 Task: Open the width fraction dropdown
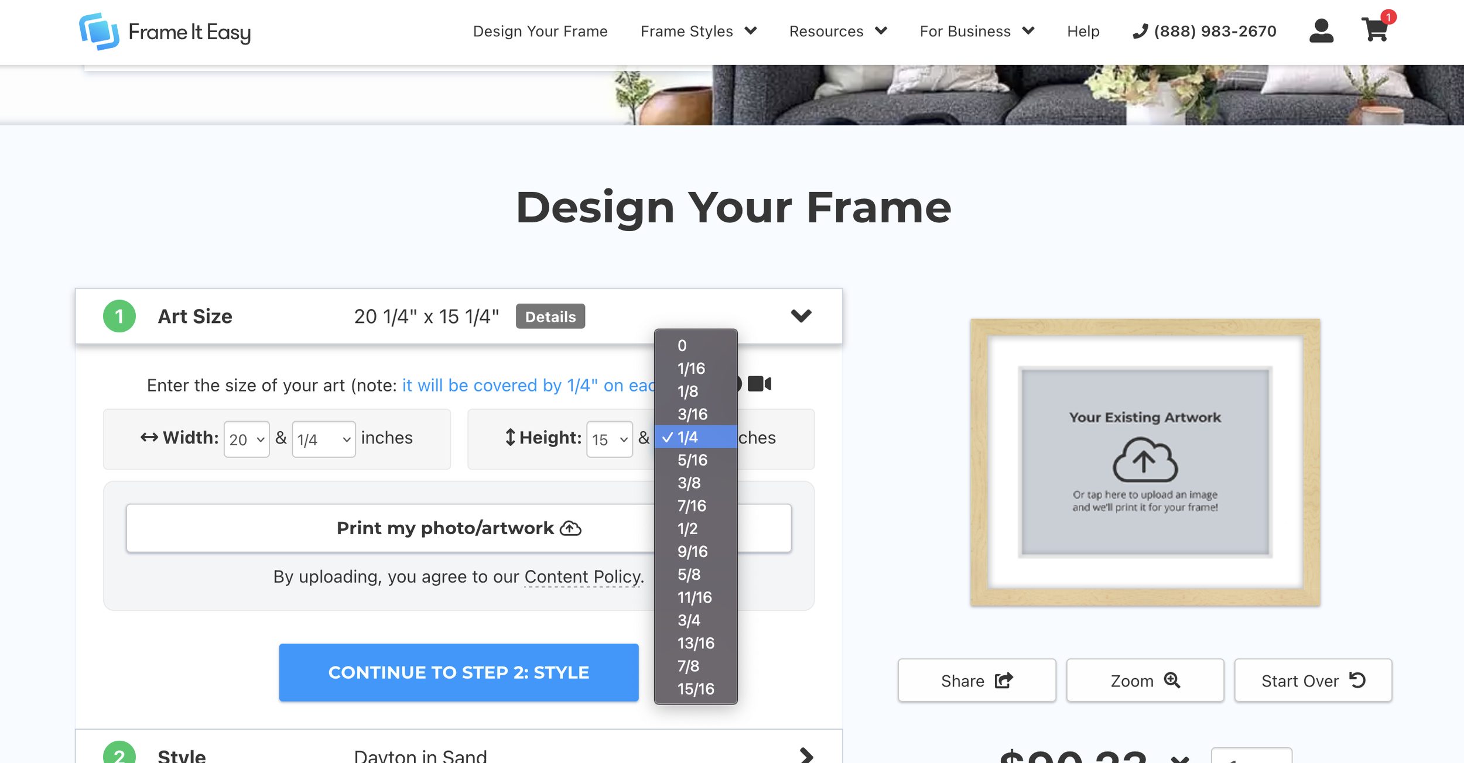(323, 439)
